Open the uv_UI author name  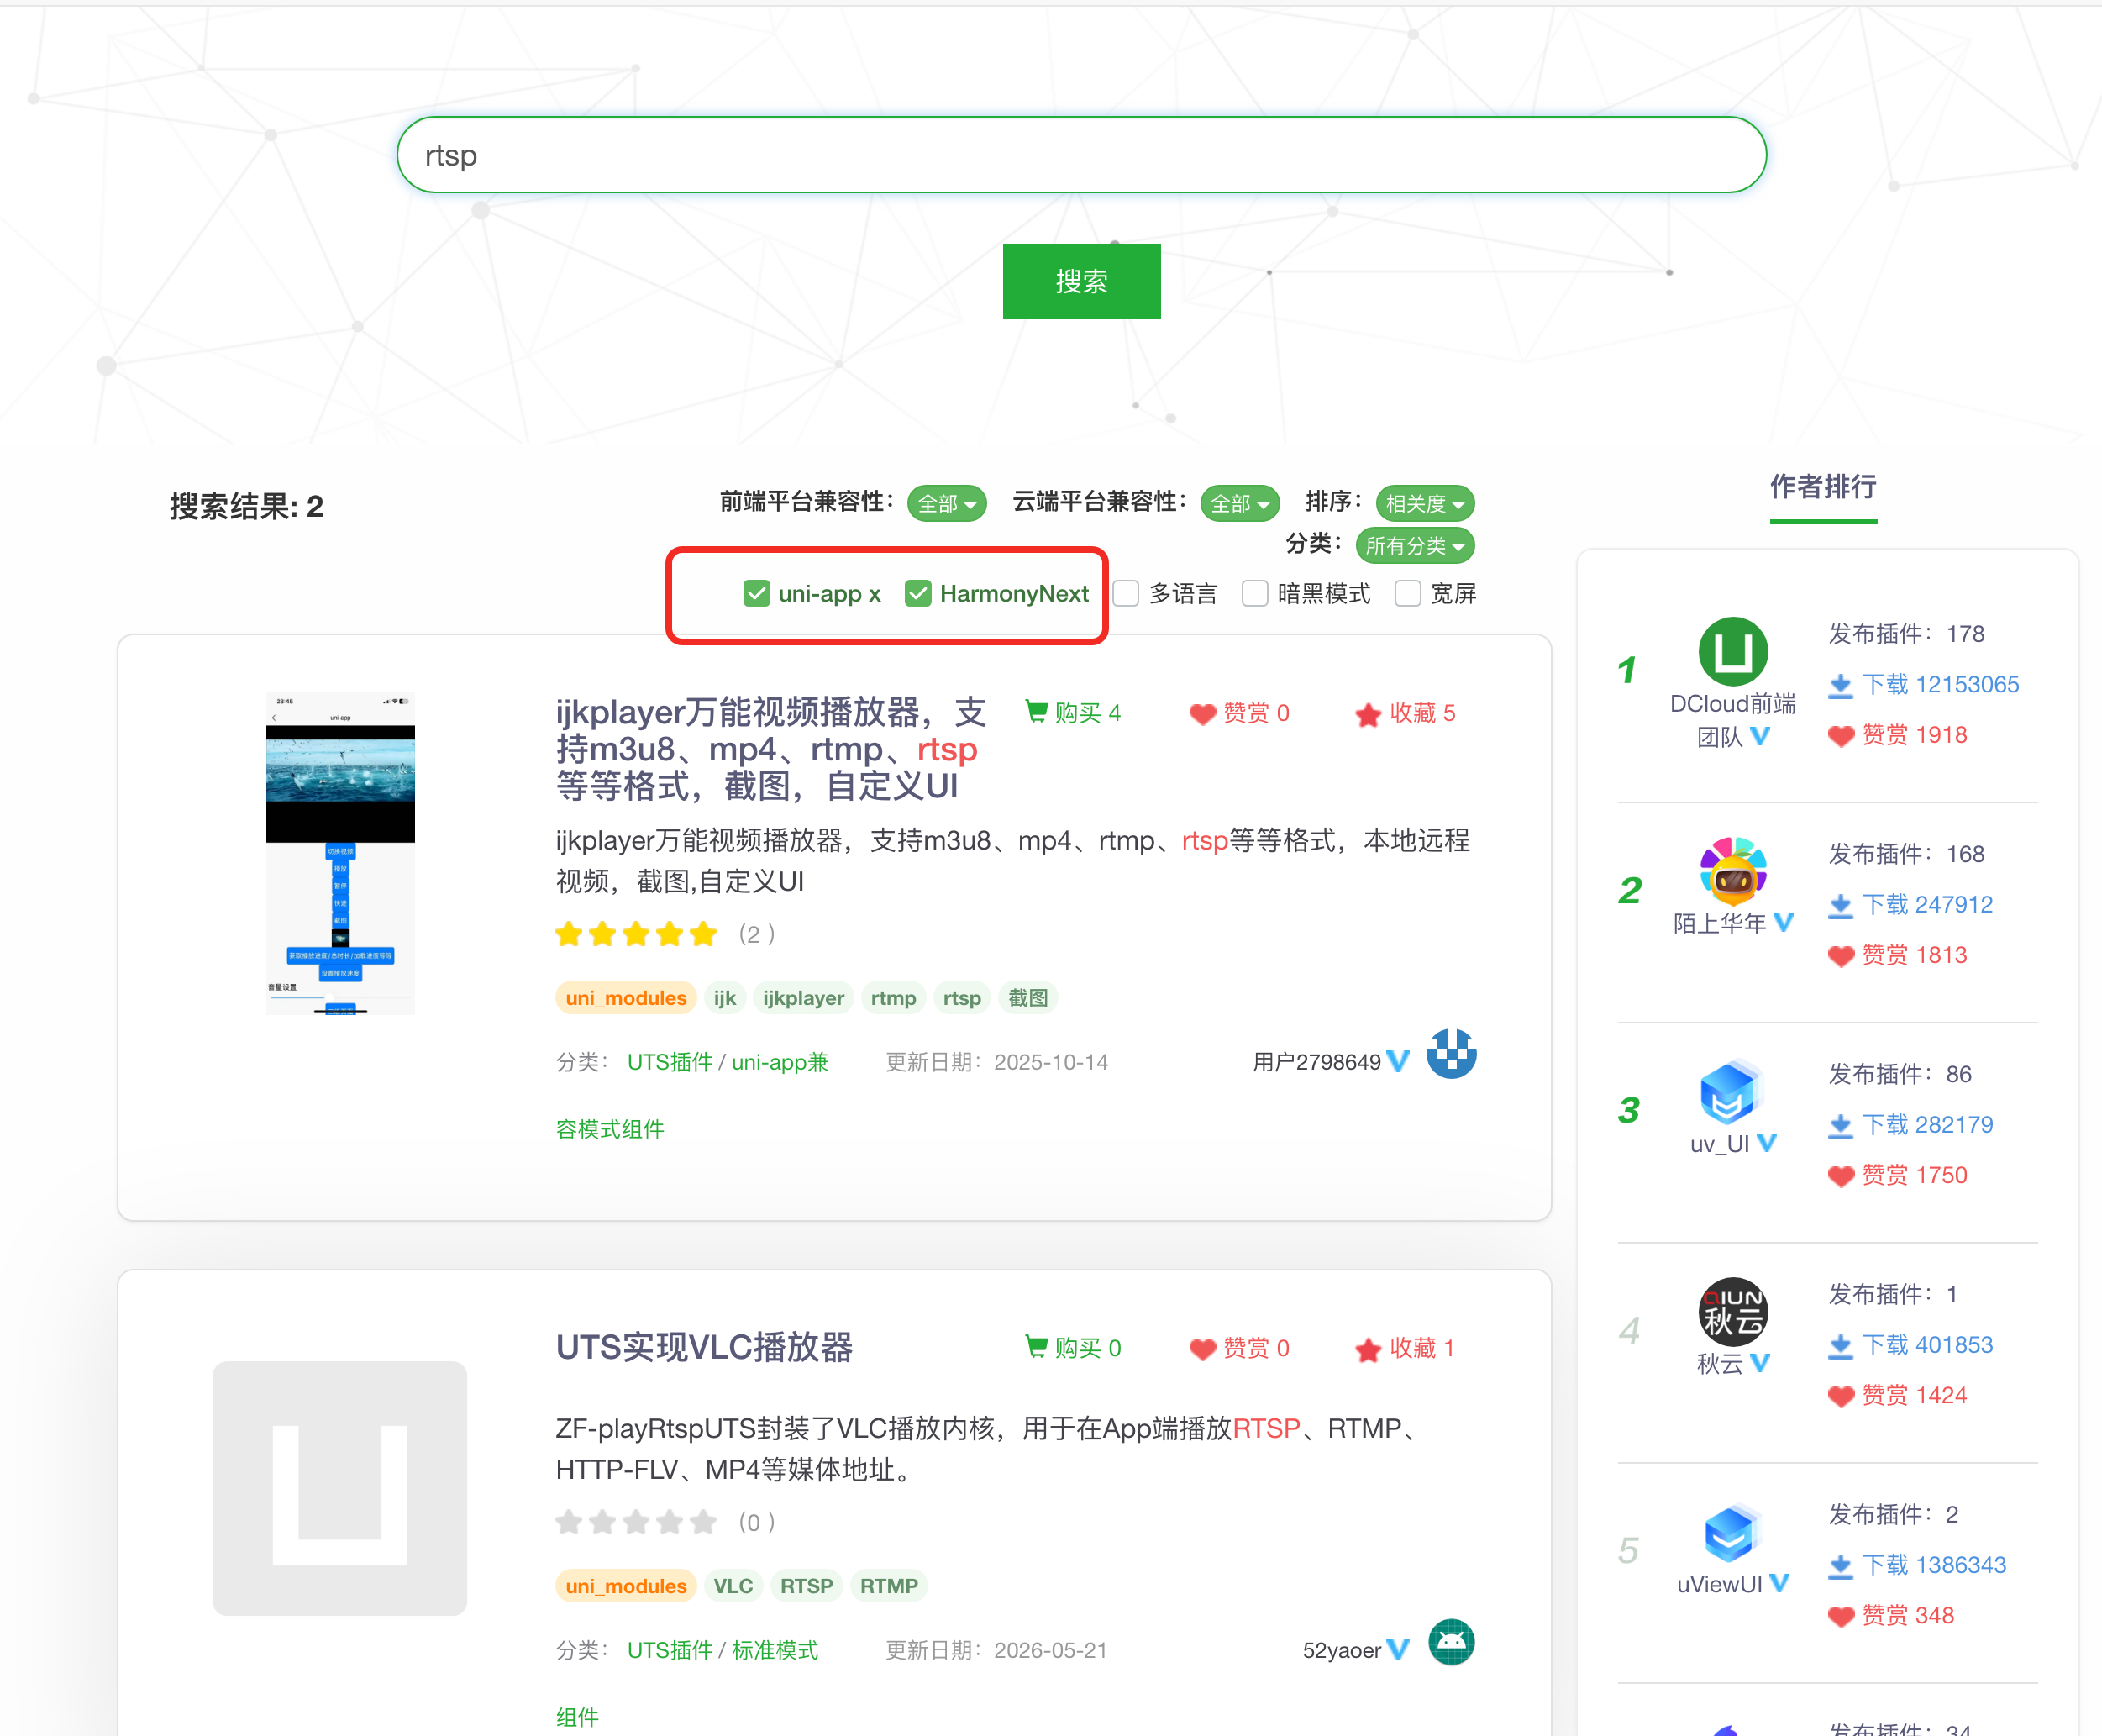[1719, 1143]
